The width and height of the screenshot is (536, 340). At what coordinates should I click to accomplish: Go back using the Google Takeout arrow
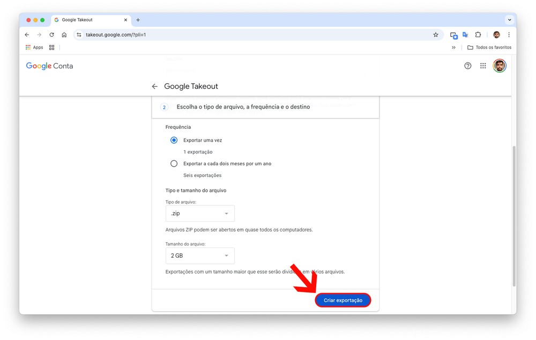[x=155, y=86]
